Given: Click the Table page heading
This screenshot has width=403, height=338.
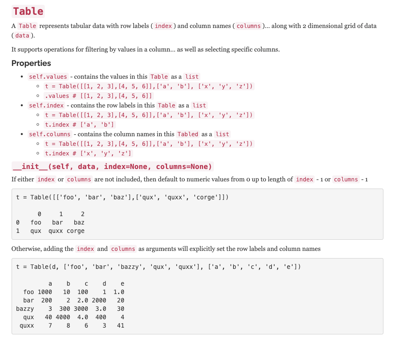Looking at the screenshot, I should [x=28, y=11].
